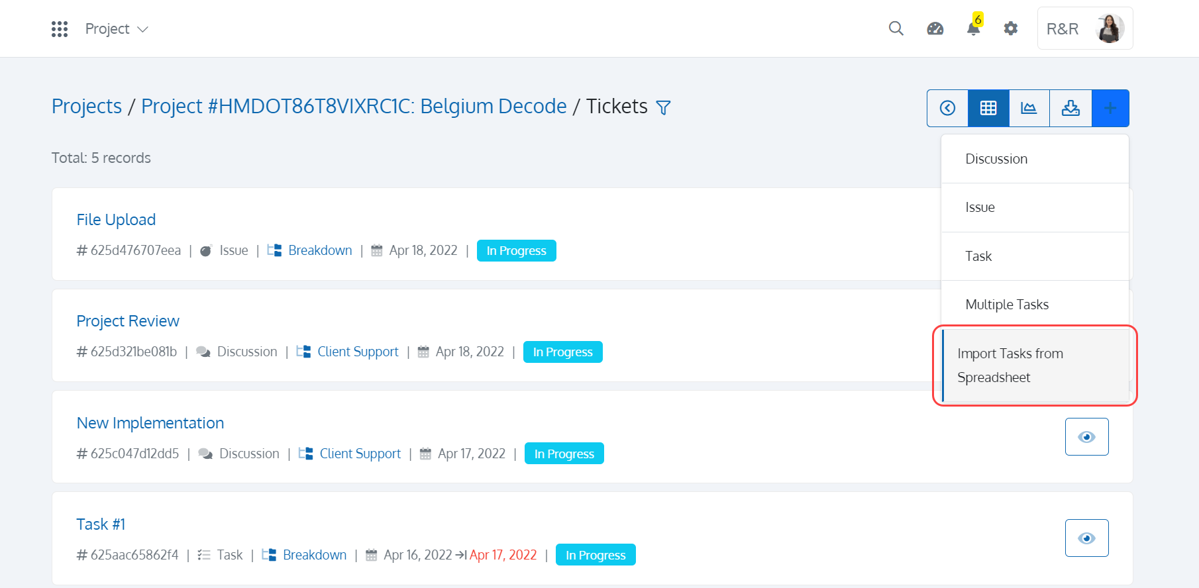View the New Implementation ticket via eye icon
The width and height of the screenshot is (1199, 588).
(x=1086, y=437)
